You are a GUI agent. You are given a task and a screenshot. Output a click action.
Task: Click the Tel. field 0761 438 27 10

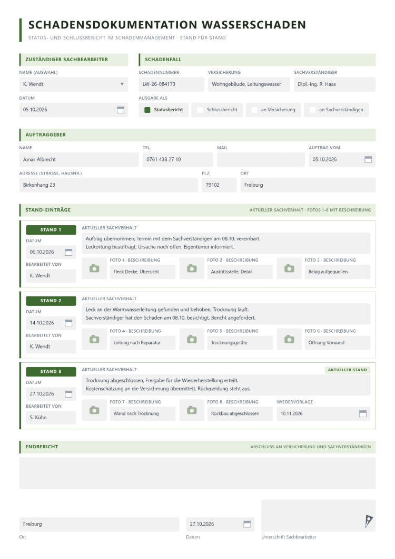(178, 160)
